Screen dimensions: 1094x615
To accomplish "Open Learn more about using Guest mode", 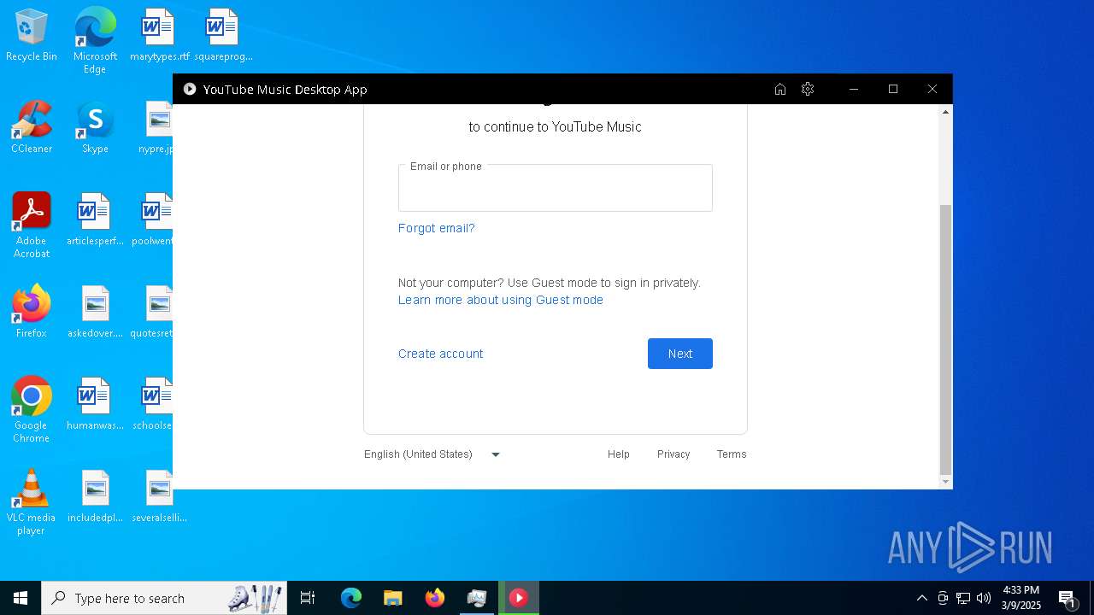I will pyautogui.click(x=500, y=300).
